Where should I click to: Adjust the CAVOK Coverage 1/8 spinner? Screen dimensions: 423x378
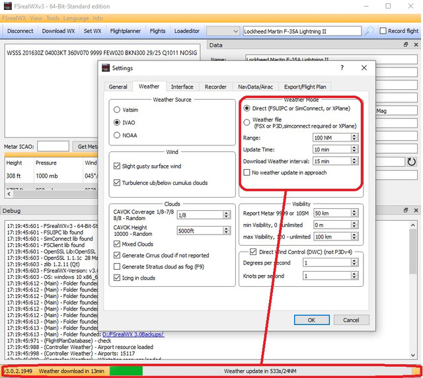click(226, 215)
